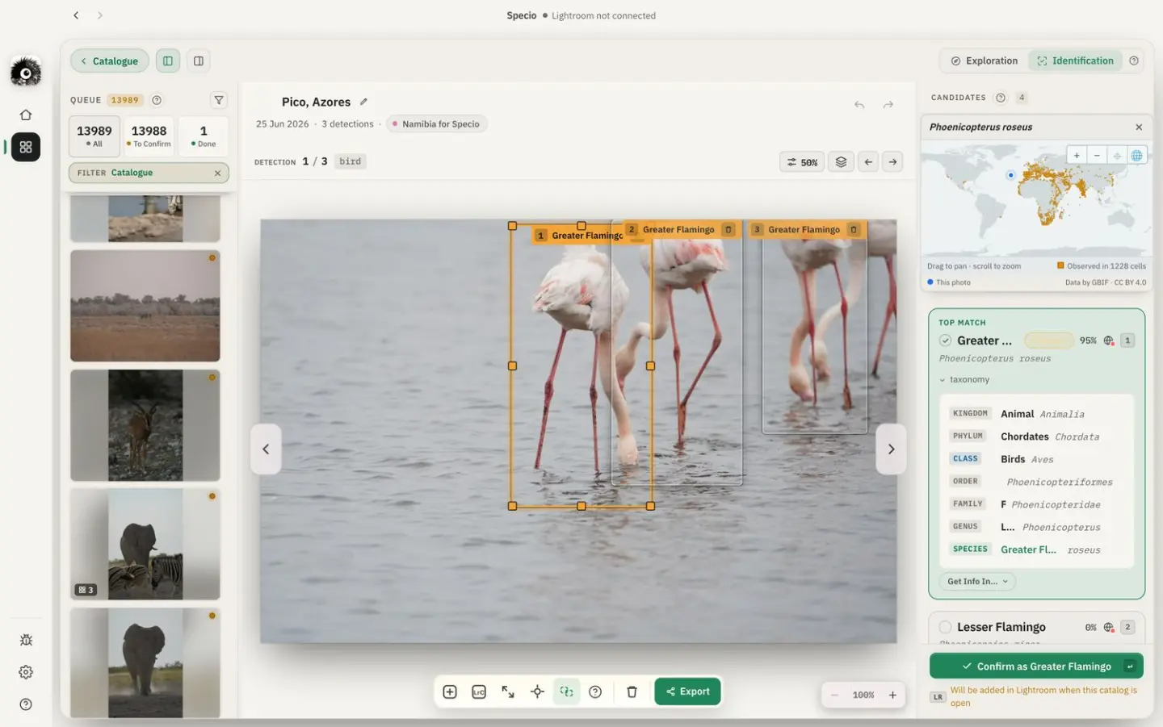Go back to Catalogue
This screenshot has width=1163, height=727.
(109, 61)
